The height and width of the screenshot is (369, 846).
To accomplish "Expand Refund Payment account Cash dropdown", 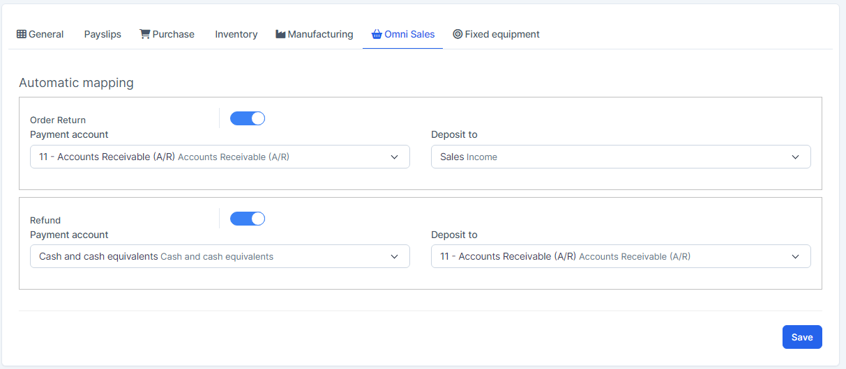I will click(219, 256).
